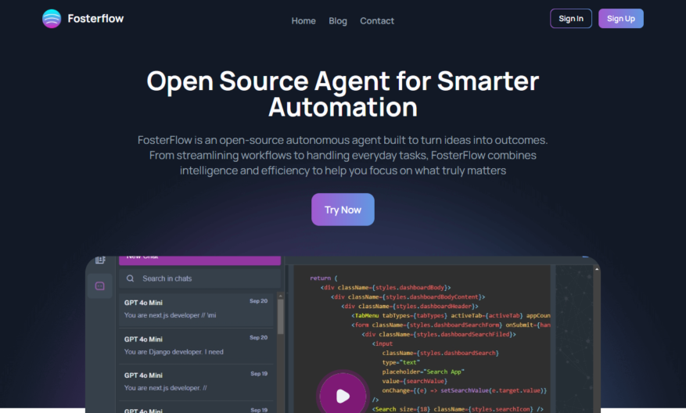686x413 pixels.
Task: Open the Contact nav link
Action: tap(377, 21)
